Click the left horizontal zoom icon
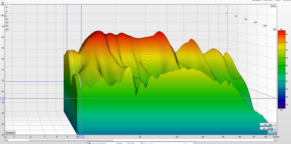This screenshot has height=144, width=291. tap(270, 132)
